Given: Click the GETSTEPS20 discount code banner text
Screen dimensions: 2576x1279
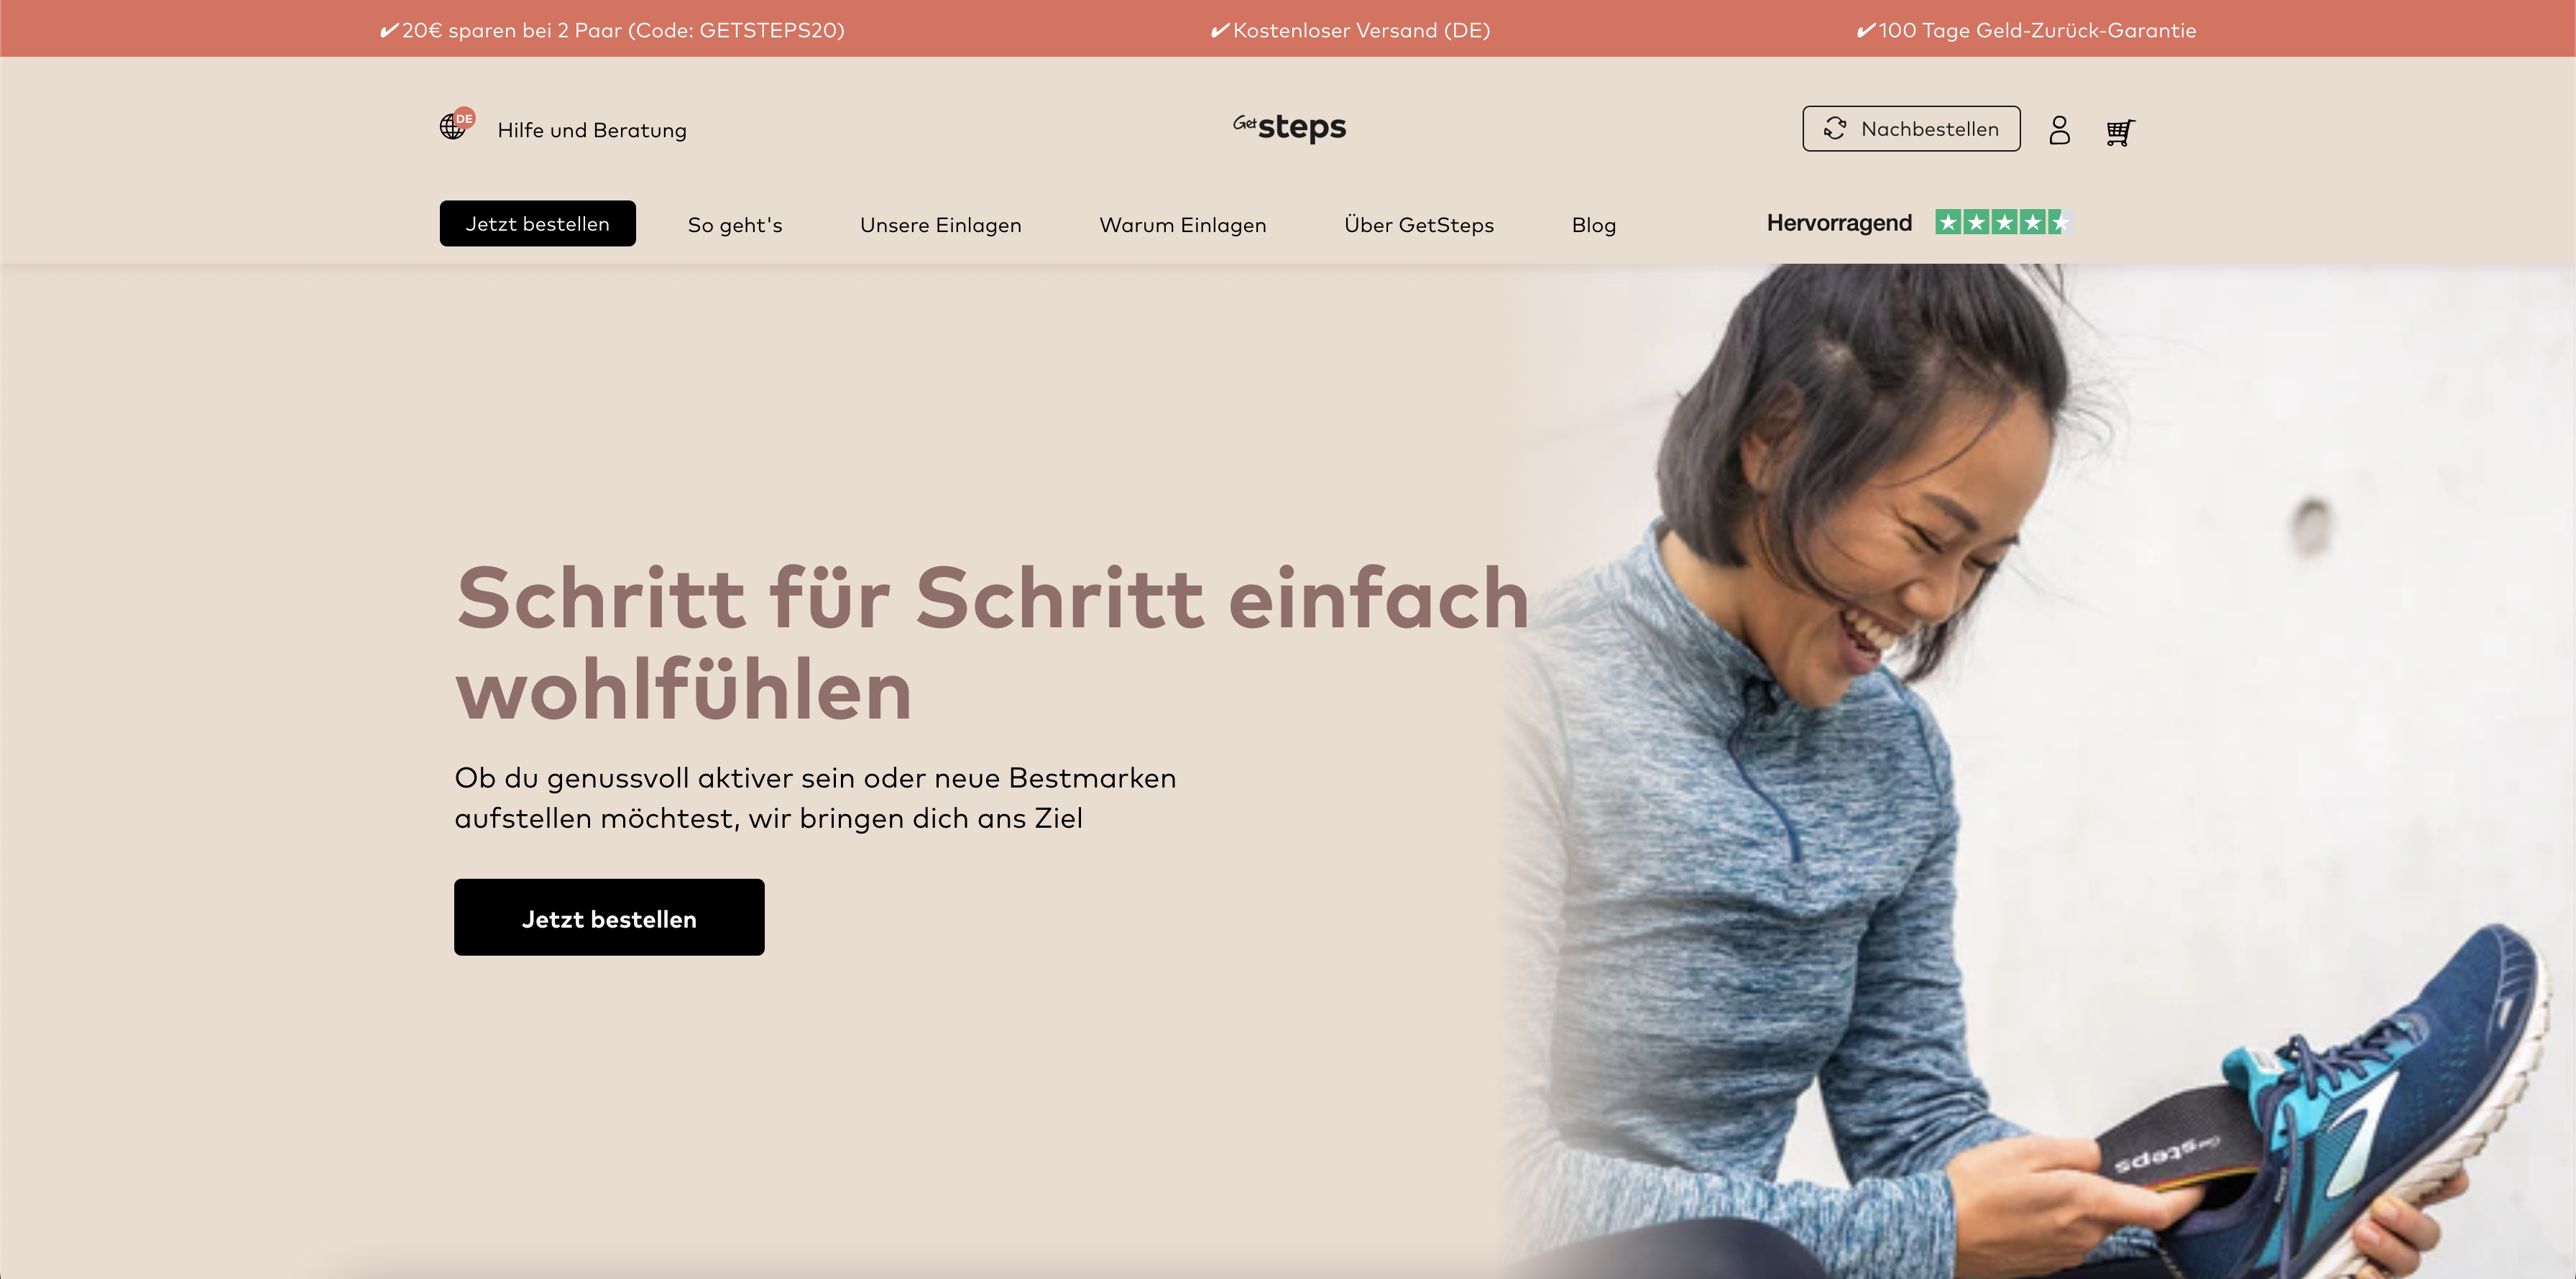Looking at the screenshot, I should [612, 30].
